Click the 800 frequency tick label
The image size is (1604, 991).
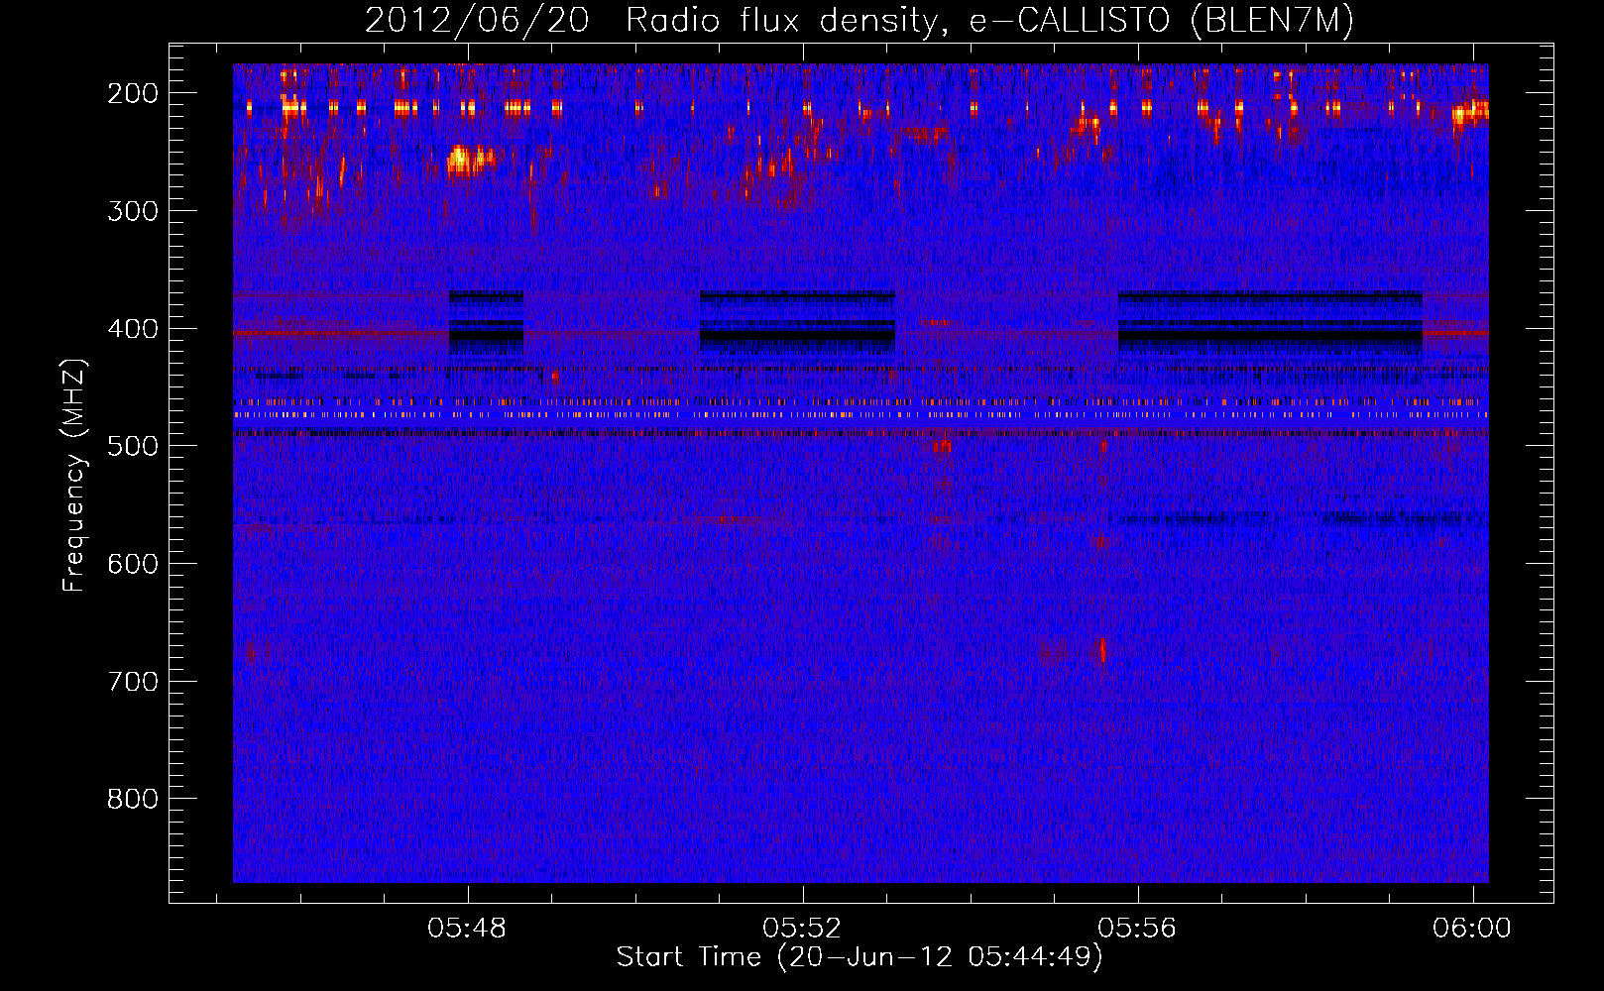click(133, 799)
